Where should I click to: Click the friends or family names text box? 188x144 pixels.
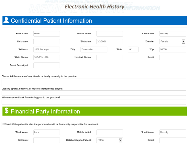94,83
